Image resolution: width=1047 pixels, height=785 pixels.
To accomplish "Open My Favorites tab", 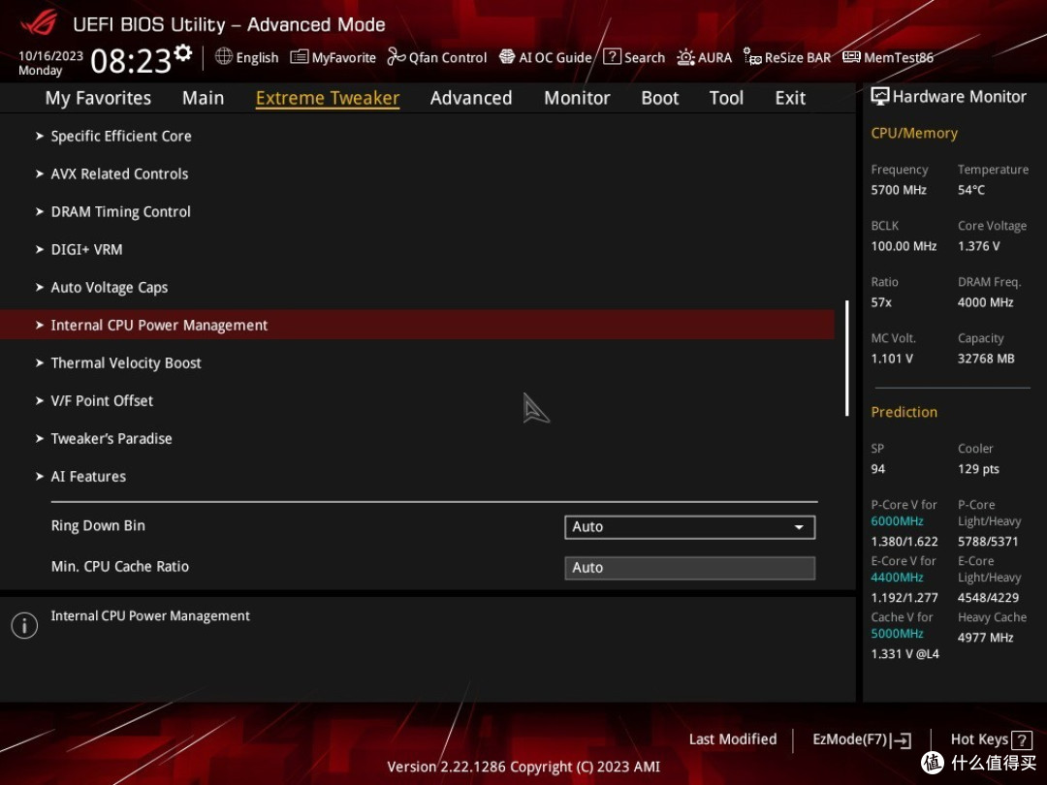I will click(98, 98).
